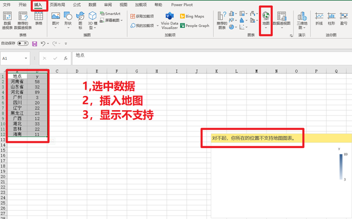
Task: Expand the Screenshot (屏幕截图) dropdown arrow
Action: coord(121,20)
